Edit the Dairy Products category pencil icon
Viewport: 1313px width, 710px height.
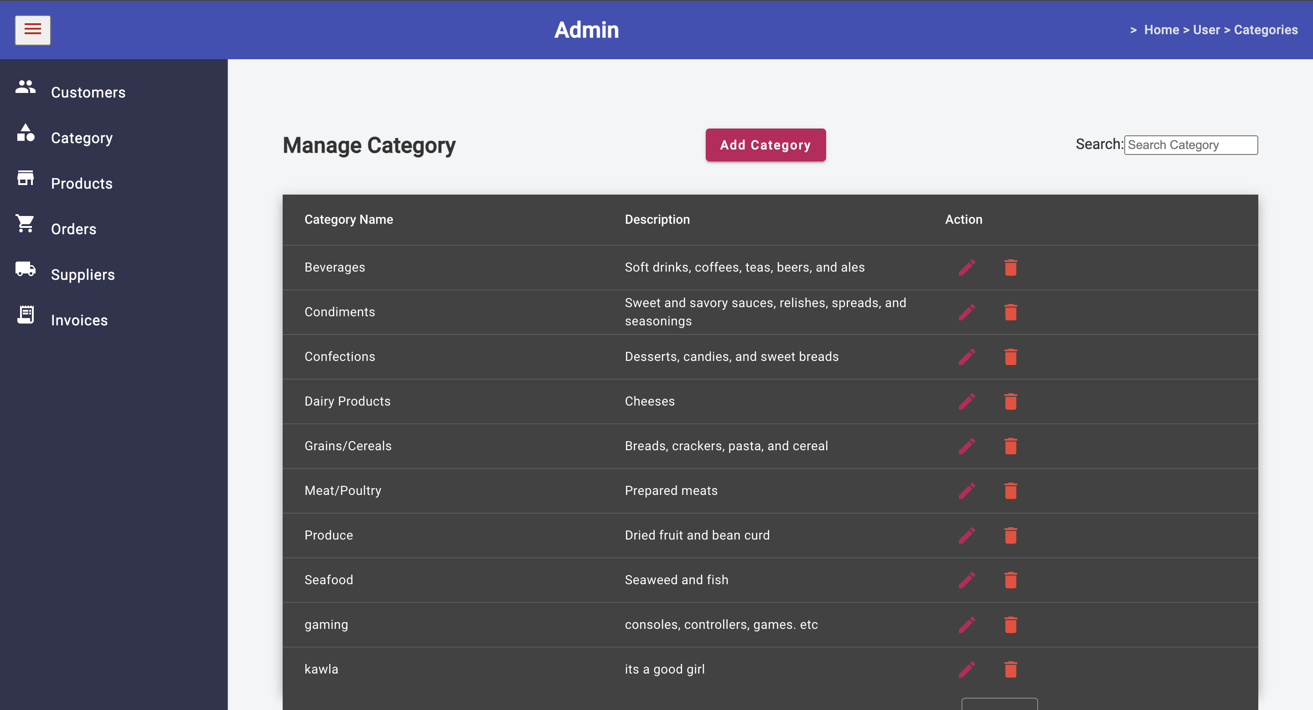point(967,402)
